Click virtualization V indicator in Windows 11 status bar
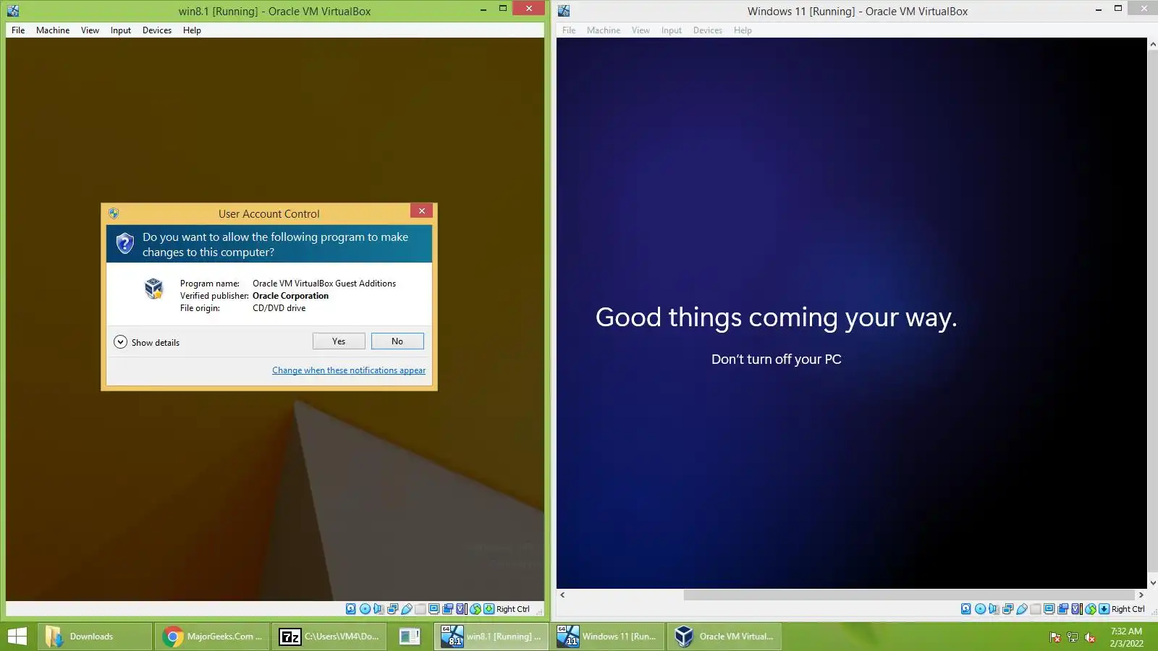The image size is (1158, 651). point(1077,609)
